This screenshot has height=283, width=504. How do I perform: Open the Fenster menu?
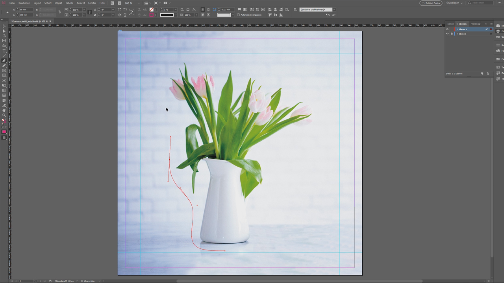tap(92, 3)
